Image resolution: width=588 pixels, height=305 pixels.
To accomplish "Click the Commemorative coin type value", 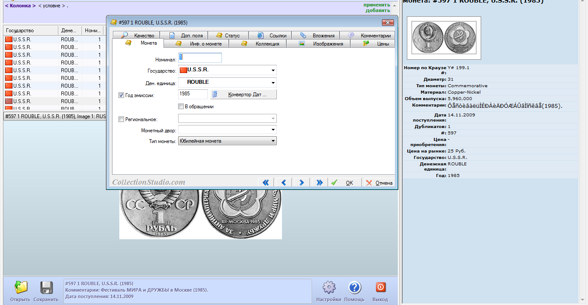I will tap(467, 85).
